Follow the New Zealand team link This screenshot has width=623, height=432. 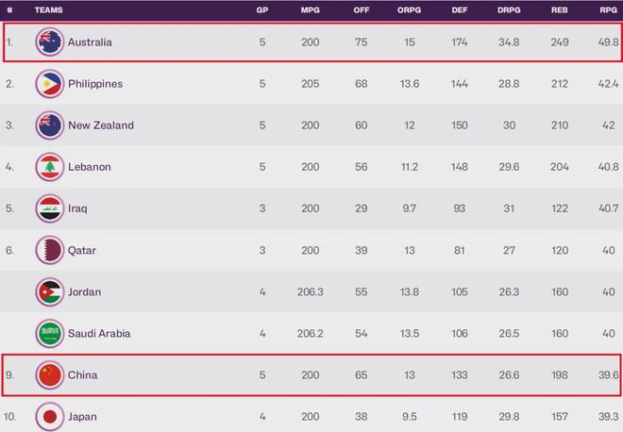[x=101, y=125]
